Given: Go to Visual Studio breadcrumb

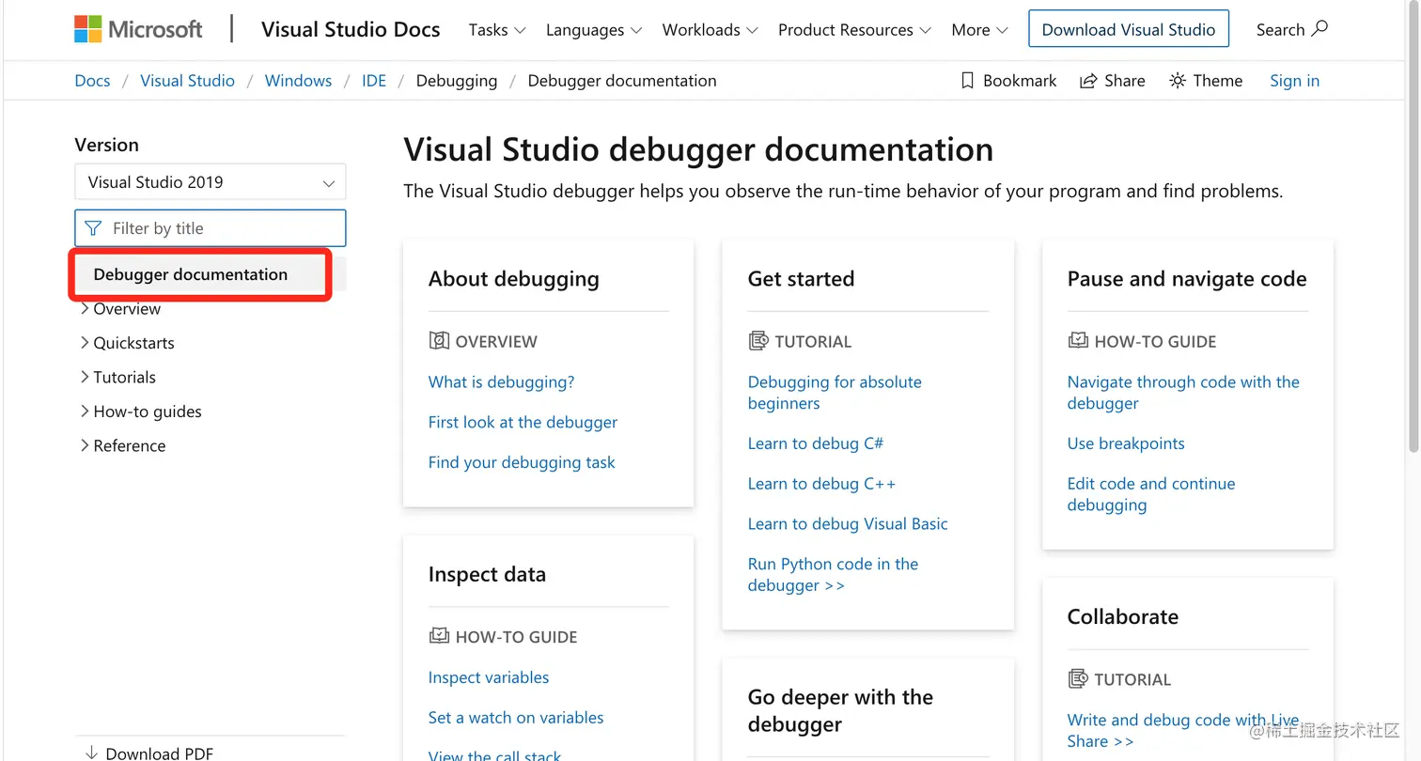Looking at the screenshot, I should click(x=187, y=81).
